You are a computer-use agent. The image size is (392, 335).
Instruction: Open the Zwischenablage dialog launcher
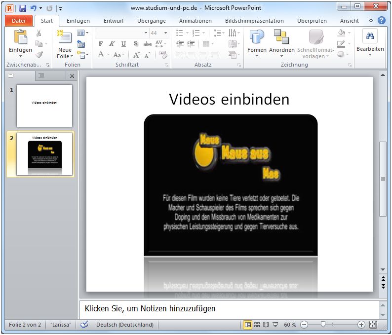point(47,65)
